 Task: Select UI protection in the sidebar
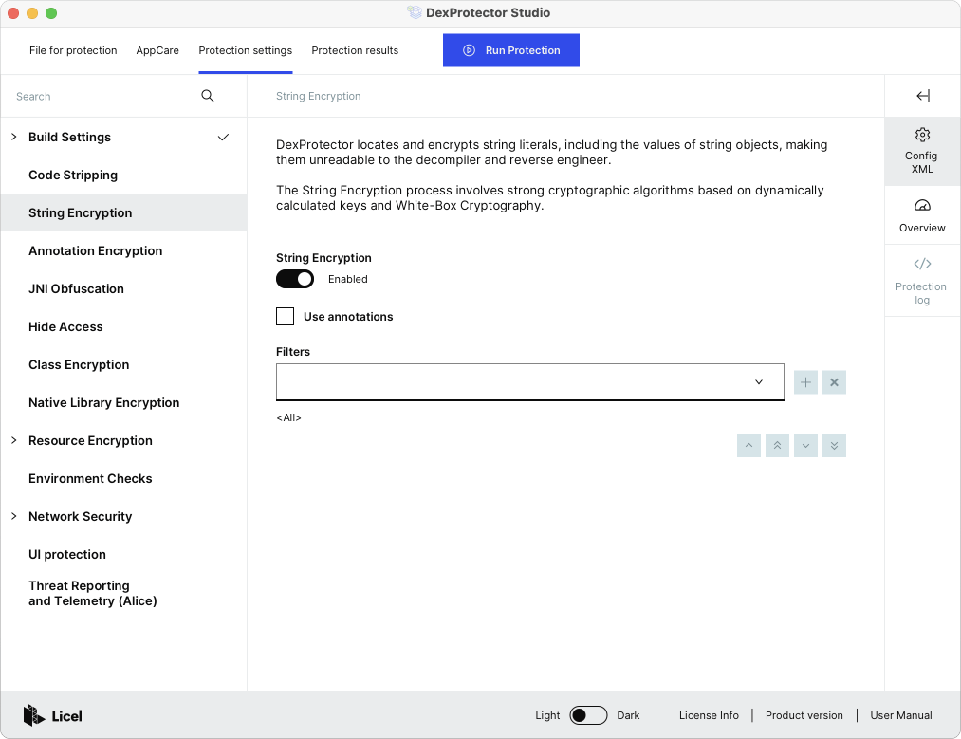tap(124, 555)
